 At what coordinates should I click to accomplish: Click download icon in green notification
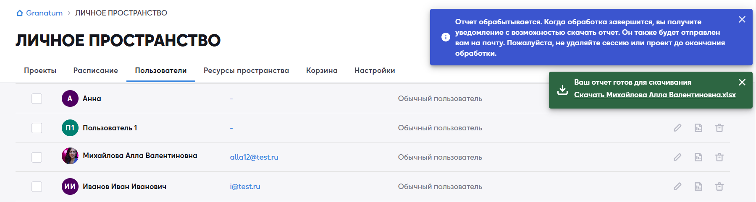click(x=562, y=90)
